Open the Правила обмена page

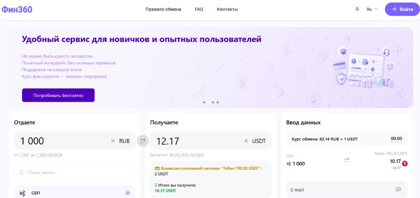coord(163,9)
